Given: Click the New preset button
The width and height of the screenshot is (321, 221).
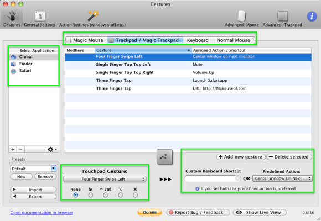Looking at the screenshot, I should pos(21,177).
